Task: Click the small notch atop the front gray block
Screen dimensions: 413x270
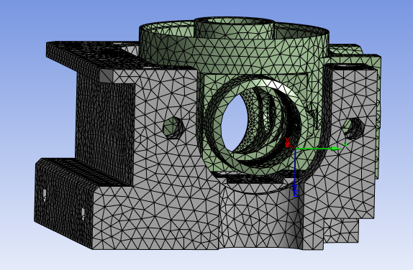Action: click(106, 75)
